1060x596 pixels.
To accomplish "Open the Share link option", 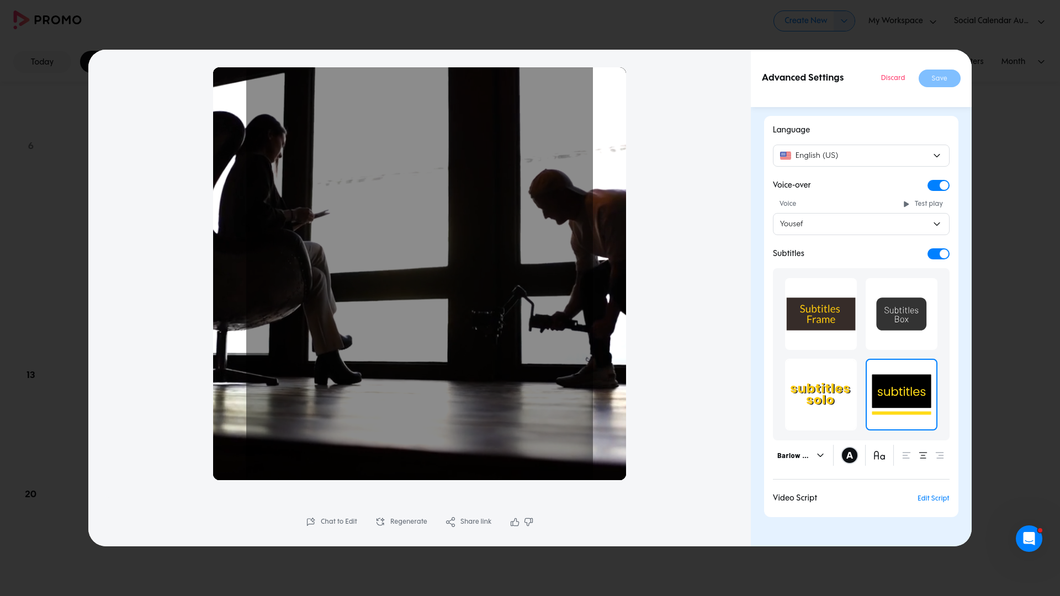I will 451,521.
